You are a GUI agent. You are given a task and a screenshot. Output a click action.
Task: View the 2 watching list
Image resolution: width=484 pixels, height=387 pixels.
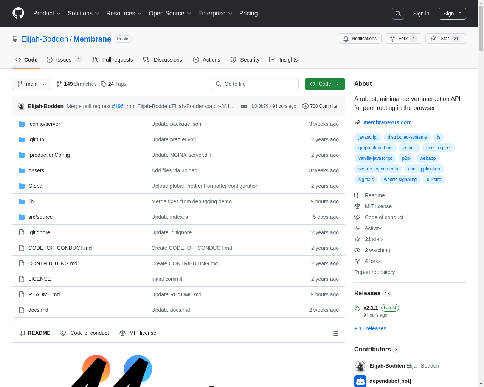(372, 250)
